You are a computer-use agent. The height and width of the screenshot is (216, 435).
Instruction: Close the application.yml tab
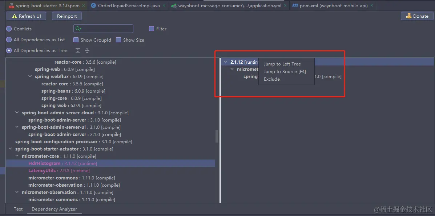[286, 5]
